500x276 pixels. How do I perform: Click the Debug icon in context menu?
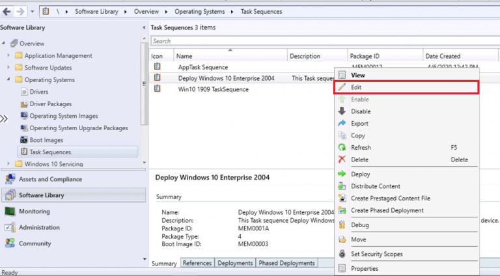342,225
